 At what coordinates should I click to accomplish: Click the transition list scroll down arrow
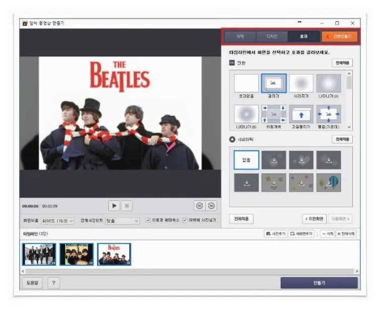[x=349, y=127]
